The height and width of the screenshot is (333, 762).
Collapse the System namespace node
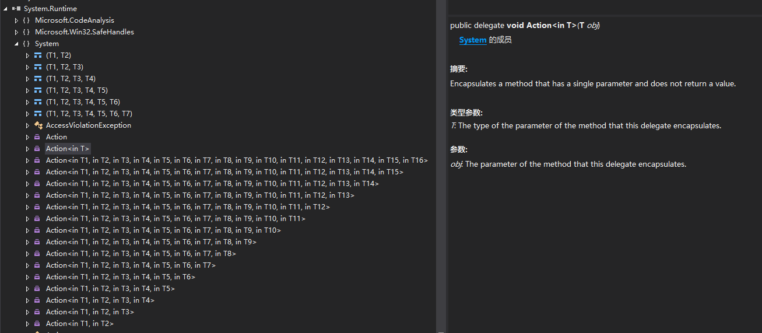pos(16,44)
